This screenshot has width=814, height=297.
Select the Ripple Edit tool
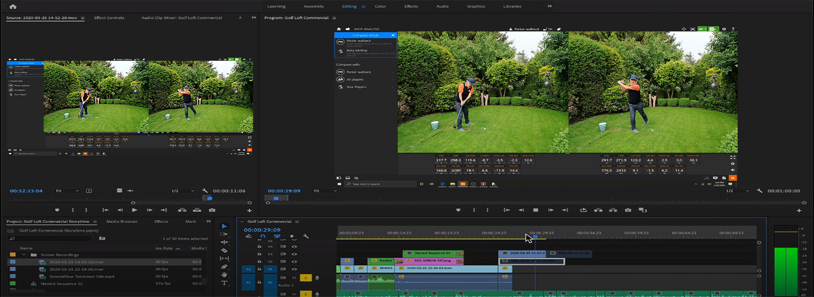tap(224, 242)
